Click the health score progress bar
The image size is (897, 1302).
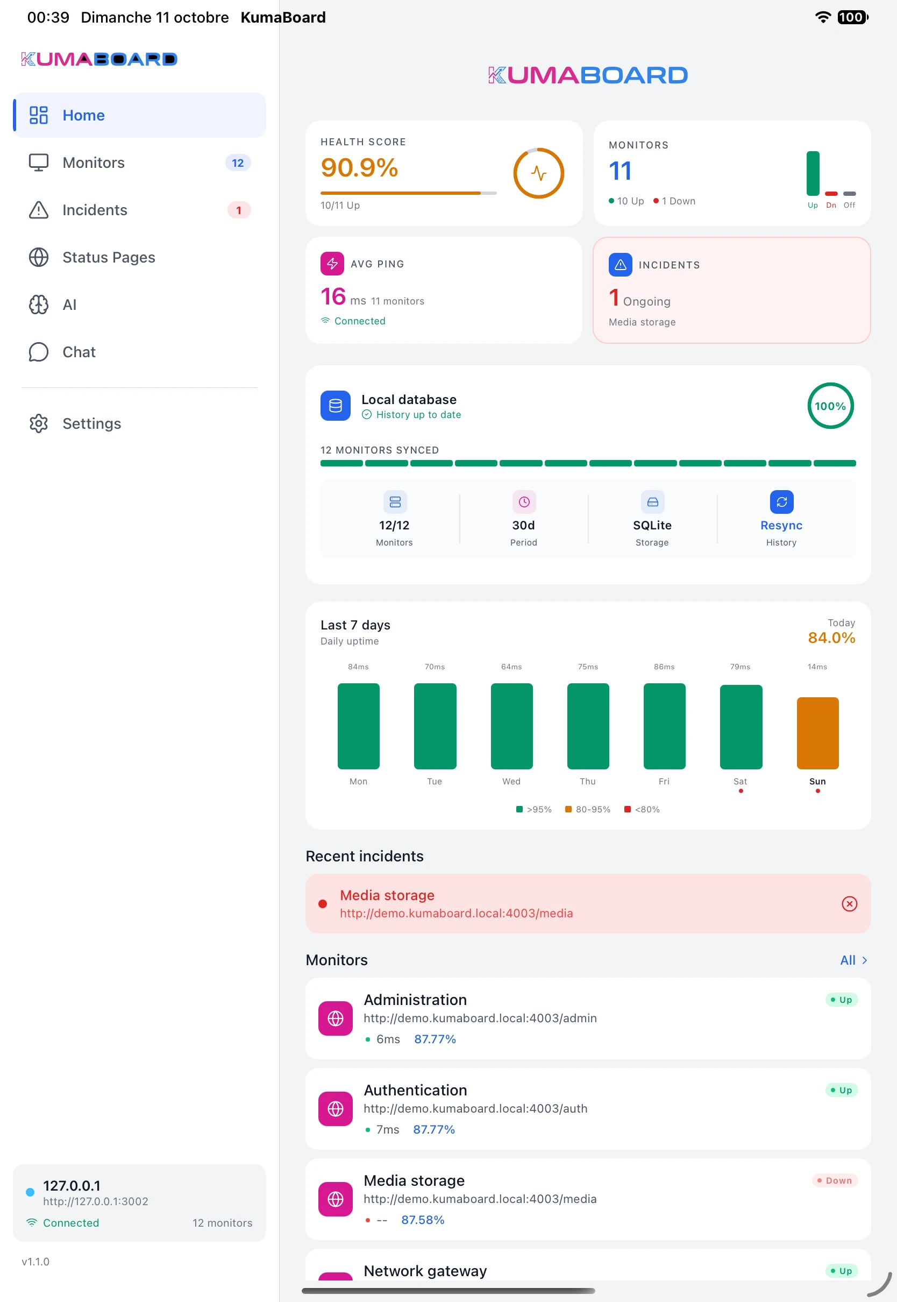coord(408,193)
